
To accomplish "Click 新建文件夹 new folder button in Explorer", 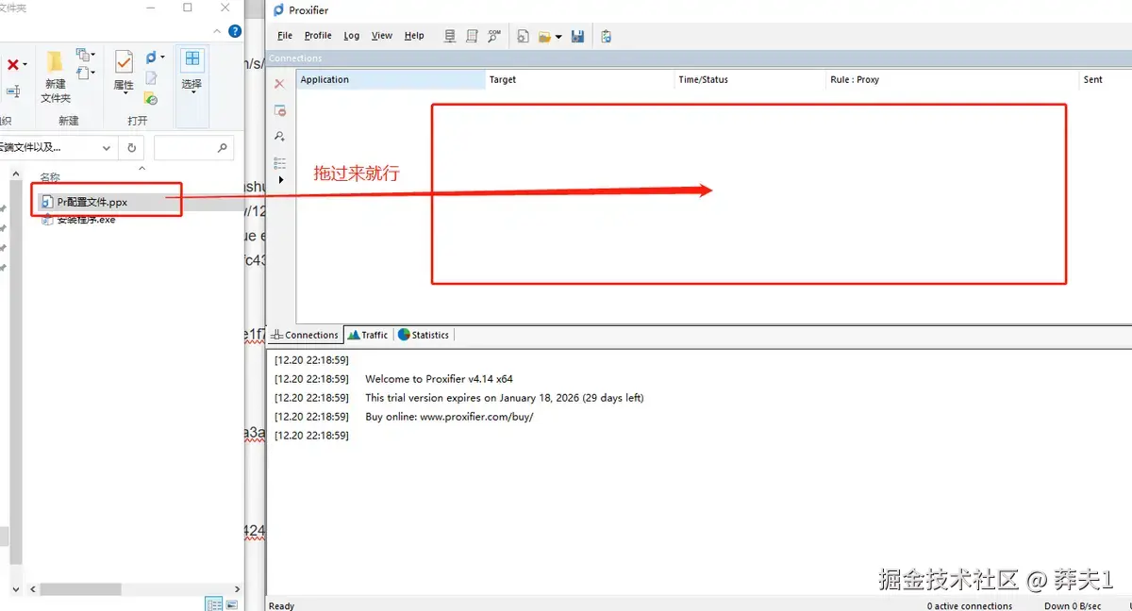I will coord(56,77).
